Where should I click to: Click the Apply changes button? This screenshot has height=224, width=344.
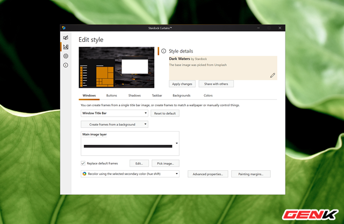tap(182, 84)
